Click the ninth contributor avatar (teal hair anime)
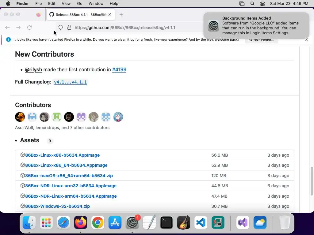 point(118,117)
